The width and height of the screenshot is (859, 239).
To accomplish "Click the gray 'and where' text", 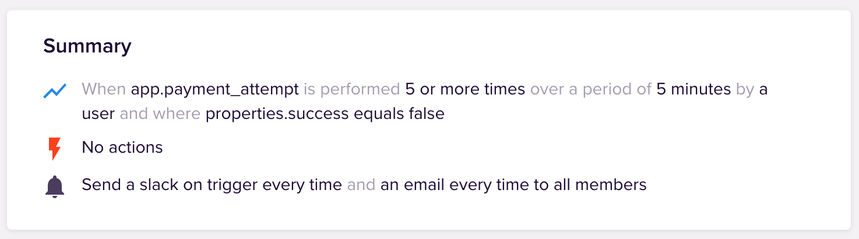I will [x=160, y=113].
